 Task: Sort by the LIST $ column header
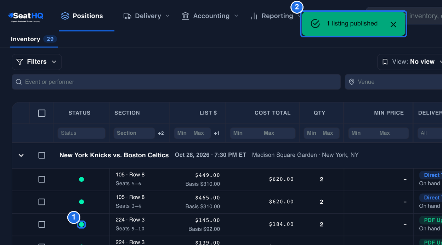(208, 113)
